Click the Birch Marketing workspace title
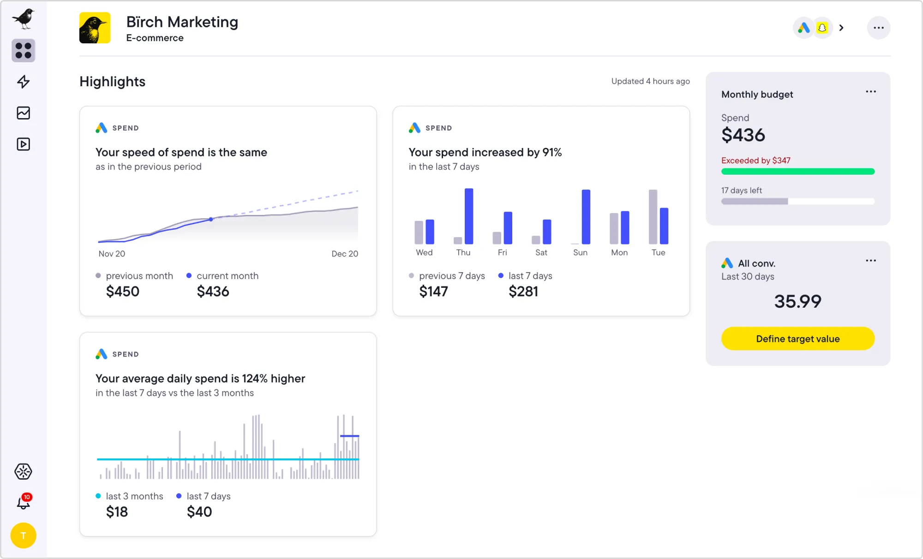 pos(182,22)
